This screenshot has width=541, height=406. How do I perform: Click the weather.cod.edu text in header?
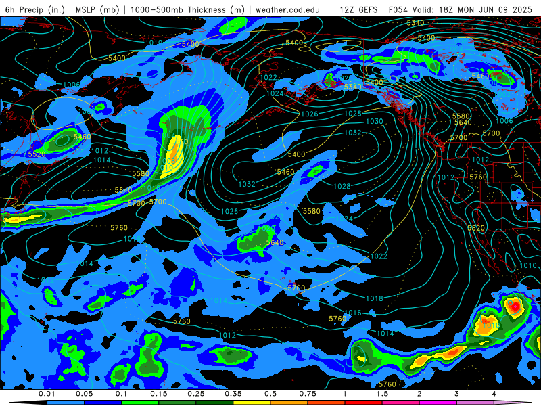click(x=287, y=9)
